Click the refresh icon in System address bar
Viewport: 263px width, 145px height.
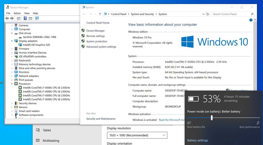208,14
